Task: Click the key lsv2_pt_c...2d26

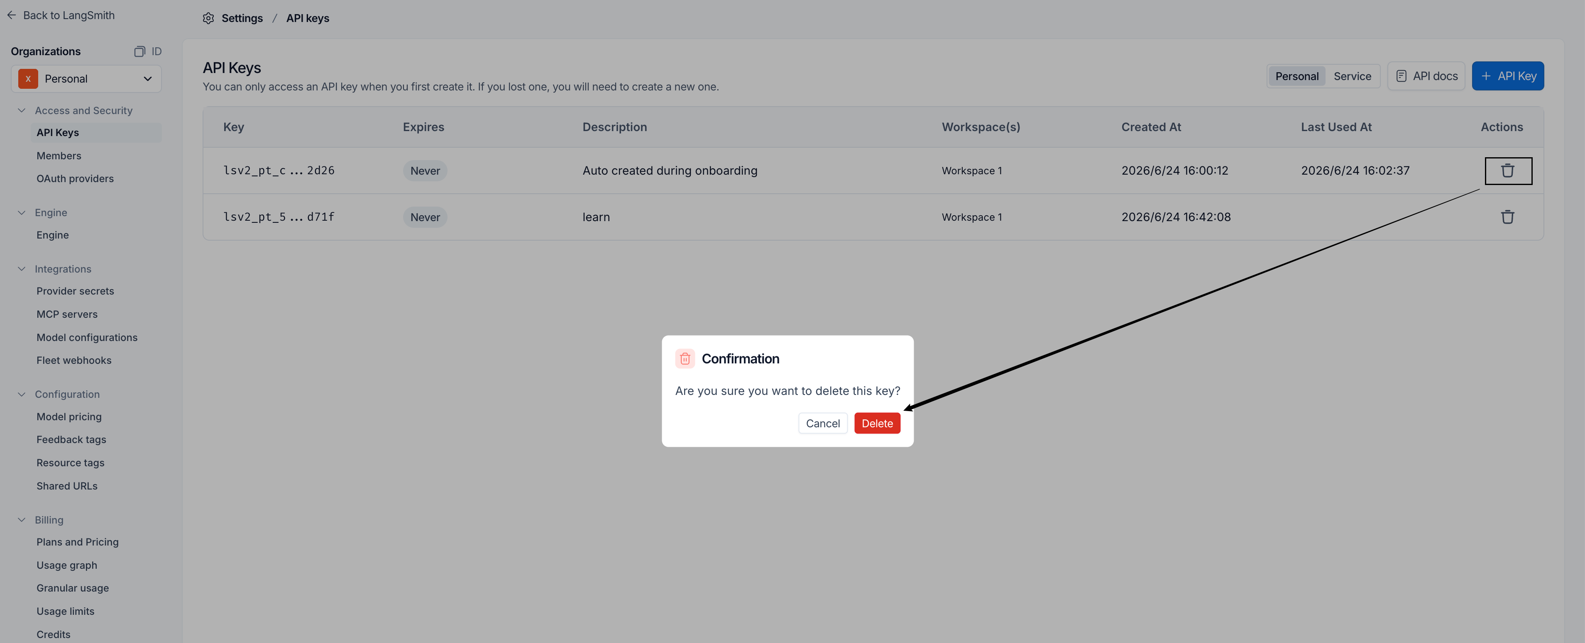Action: (279, 171)
